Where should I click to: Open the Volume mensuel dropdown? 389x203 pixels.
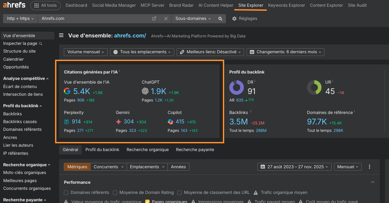86,52
